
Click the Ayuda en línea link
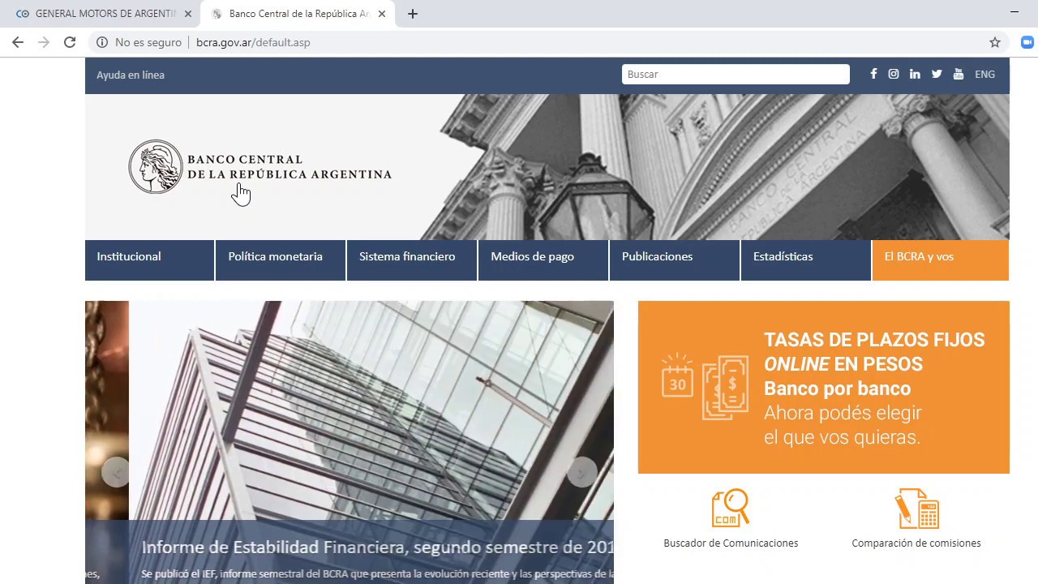point(131,75)
